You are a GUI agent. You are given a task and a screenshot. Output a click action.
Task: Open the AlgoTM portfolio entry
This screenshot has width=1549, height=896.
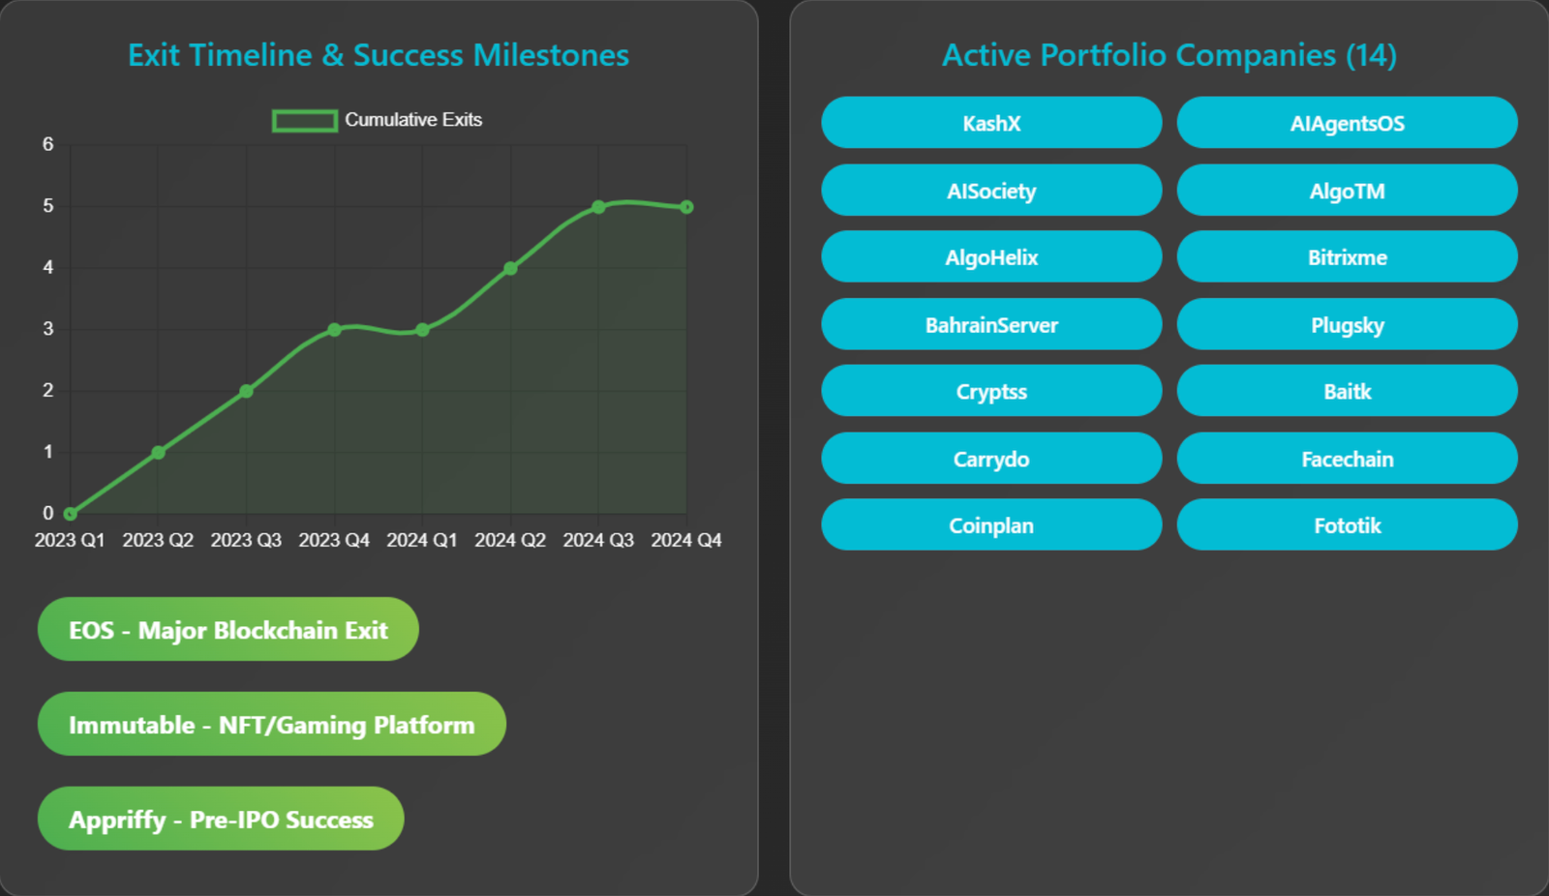point(1347,191)
